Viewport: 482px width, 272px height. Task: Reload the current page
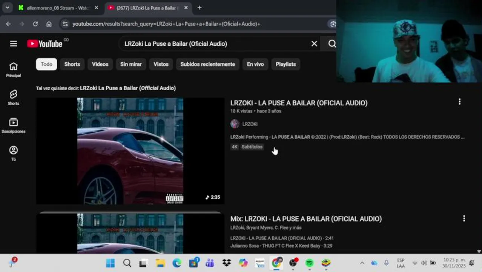click(35, 24)
